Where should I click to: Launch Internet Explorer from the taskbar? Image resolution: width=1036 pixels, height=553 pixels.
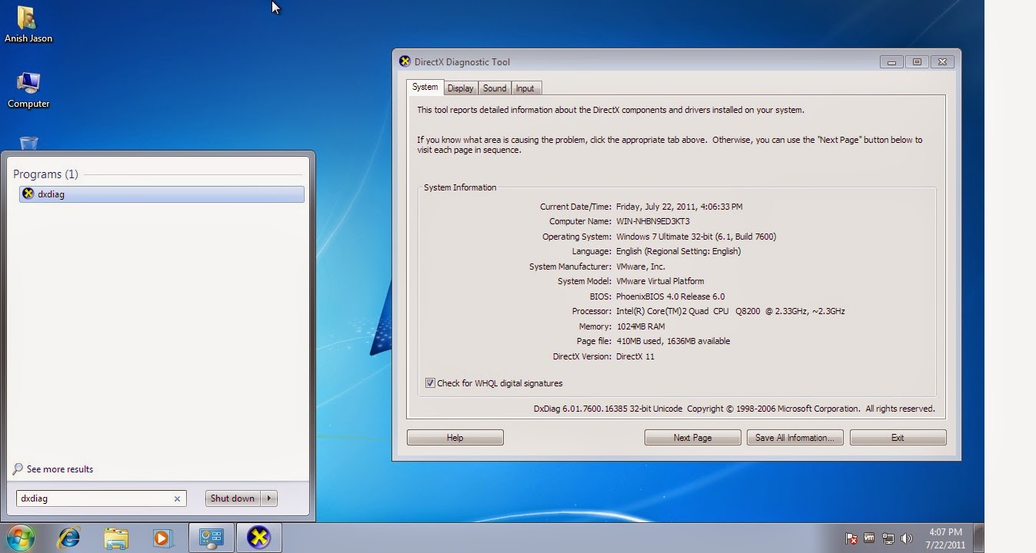[69, 538]
